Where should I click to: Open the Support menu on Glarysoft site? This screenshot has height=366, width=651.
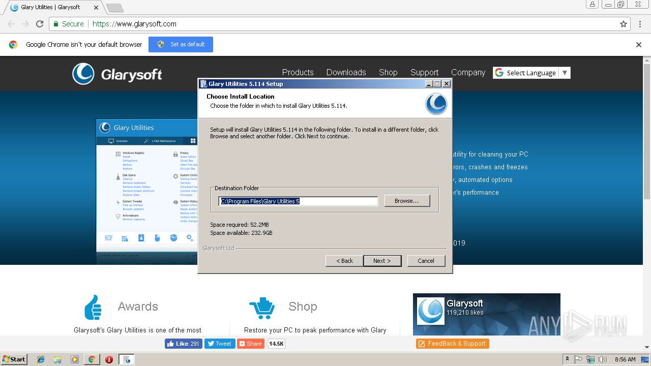[424, 72]
